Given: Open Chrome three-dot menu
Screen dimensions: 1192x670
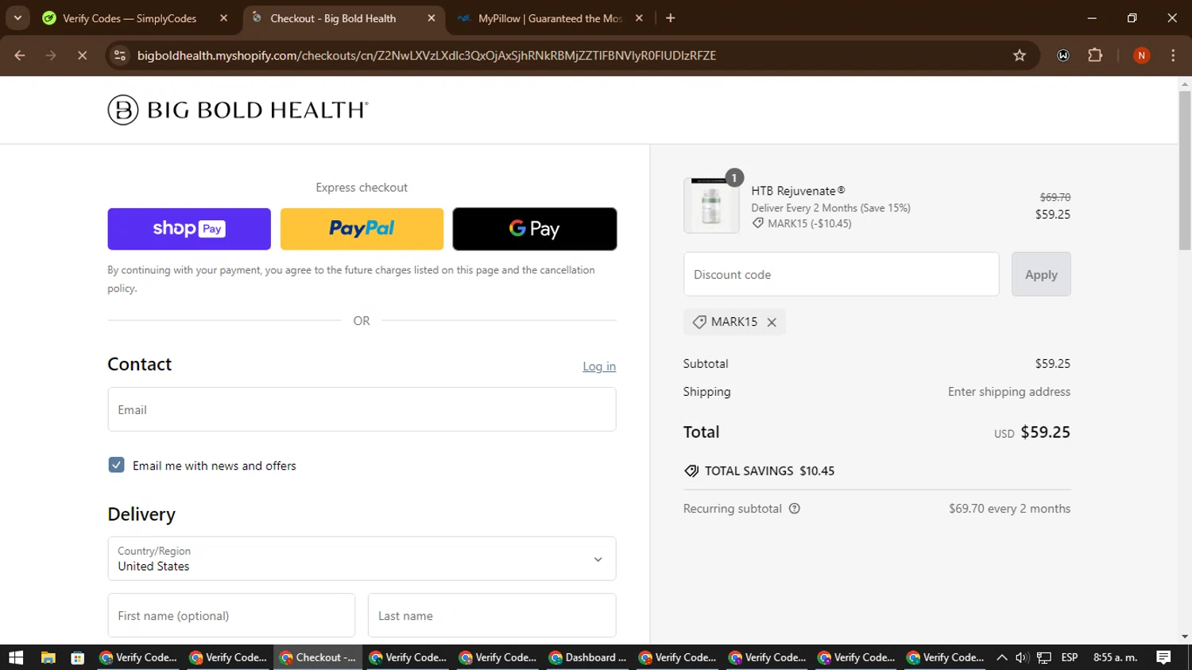Looking at the screenshot, I should click(x=1173, y=56).
